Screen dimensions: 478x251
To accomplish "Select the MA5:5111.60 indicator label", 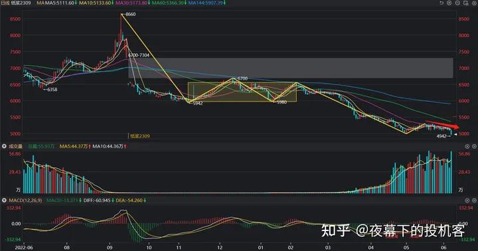I will coord(60,3).
